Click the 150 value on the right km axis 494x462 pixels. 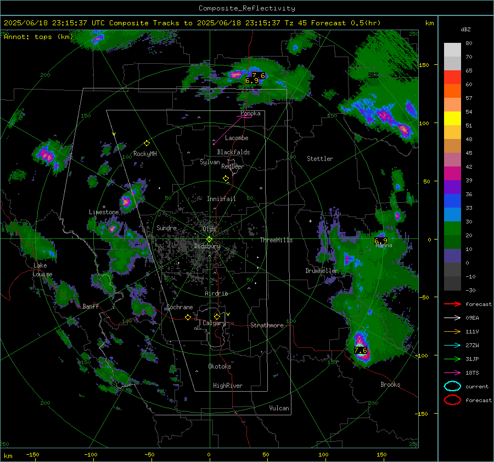(424, 65)
